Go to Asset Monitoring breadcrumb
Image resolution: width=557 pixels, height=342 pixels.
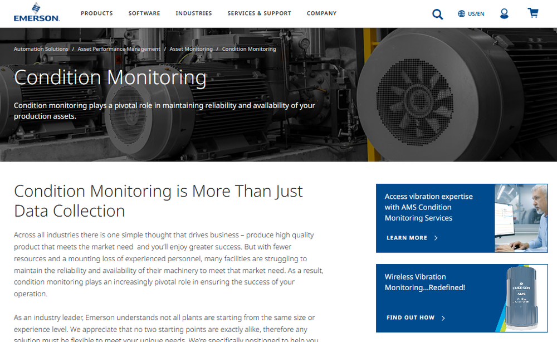click(x=190, y=49)
